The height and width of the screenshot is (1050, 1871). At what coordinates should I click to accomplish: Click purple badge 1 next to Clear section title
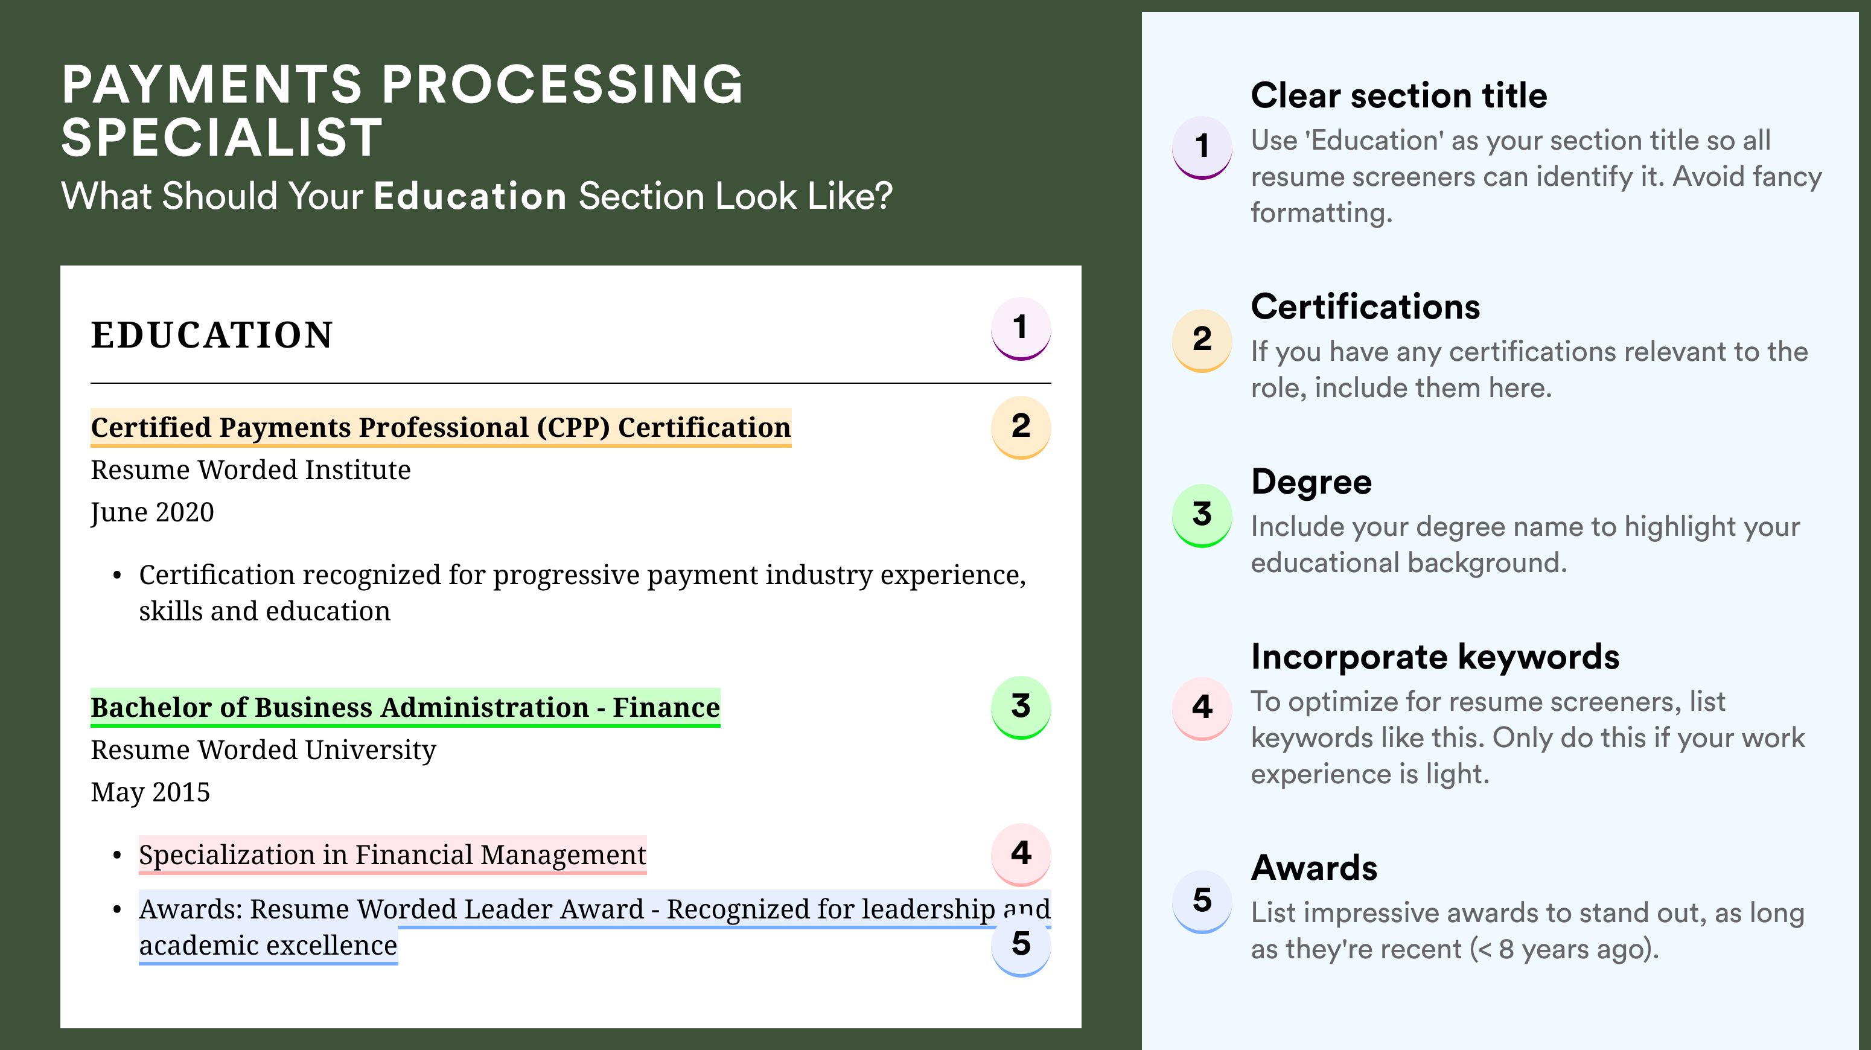point(1202,147)
